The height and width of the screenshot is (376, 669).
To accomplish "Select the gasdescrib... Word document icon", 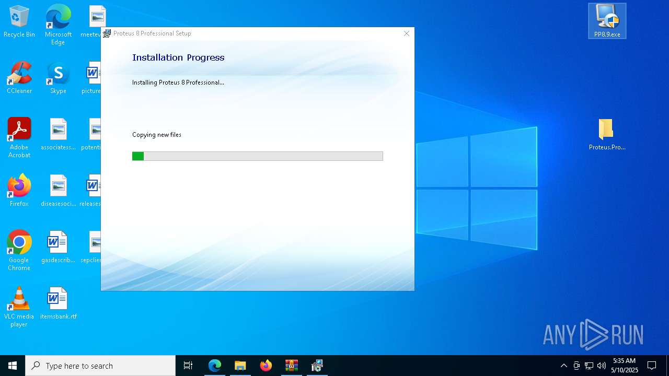I will [58, 247].
